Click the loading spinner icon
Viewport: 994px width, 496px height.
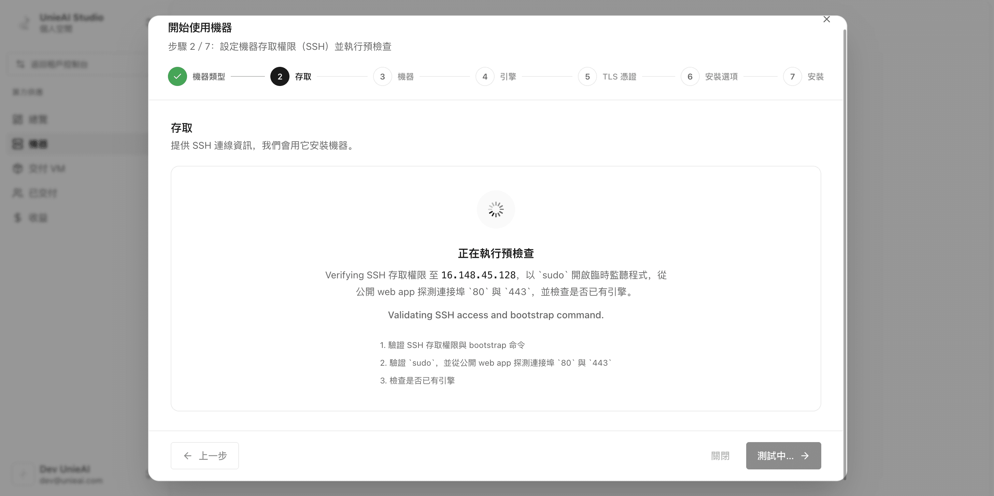(496, 209)
